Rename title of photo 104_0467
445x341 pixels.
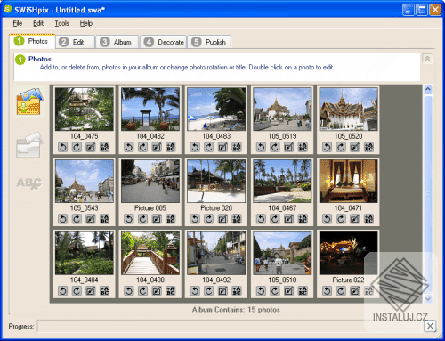coord(303,219)
